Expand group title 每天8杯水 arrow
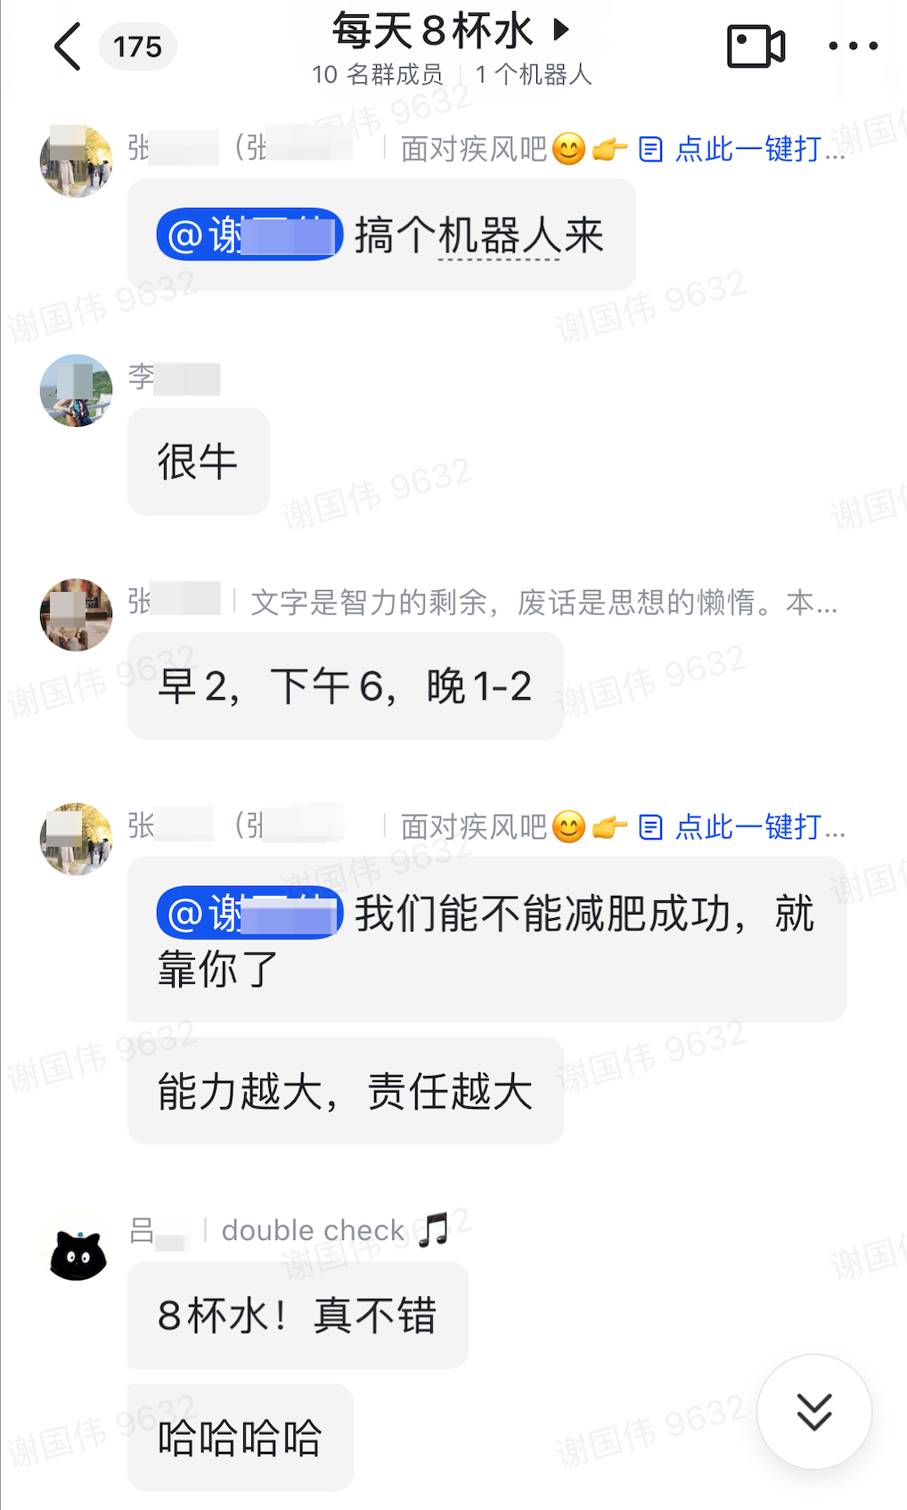This screenshot has width=907, height=1510. [560, 30]
